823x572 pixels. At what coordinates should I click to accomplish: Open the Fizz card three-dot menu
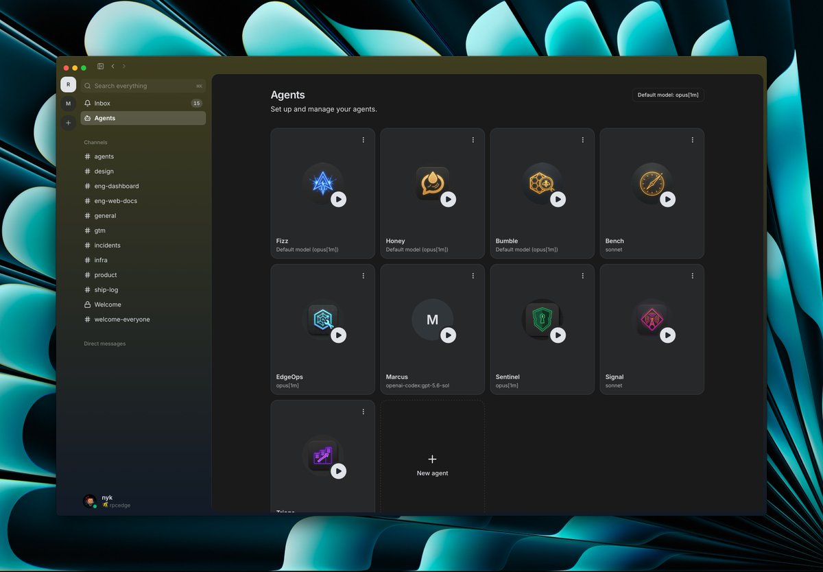pyautogui.click(x=363, y=140)
